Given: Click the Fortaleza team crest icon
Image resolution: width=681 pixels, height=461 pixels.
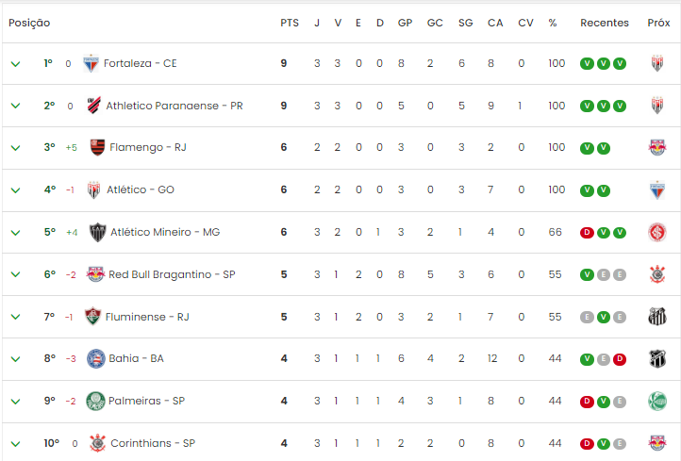Looking at the screenshot, I should [91, 64].
